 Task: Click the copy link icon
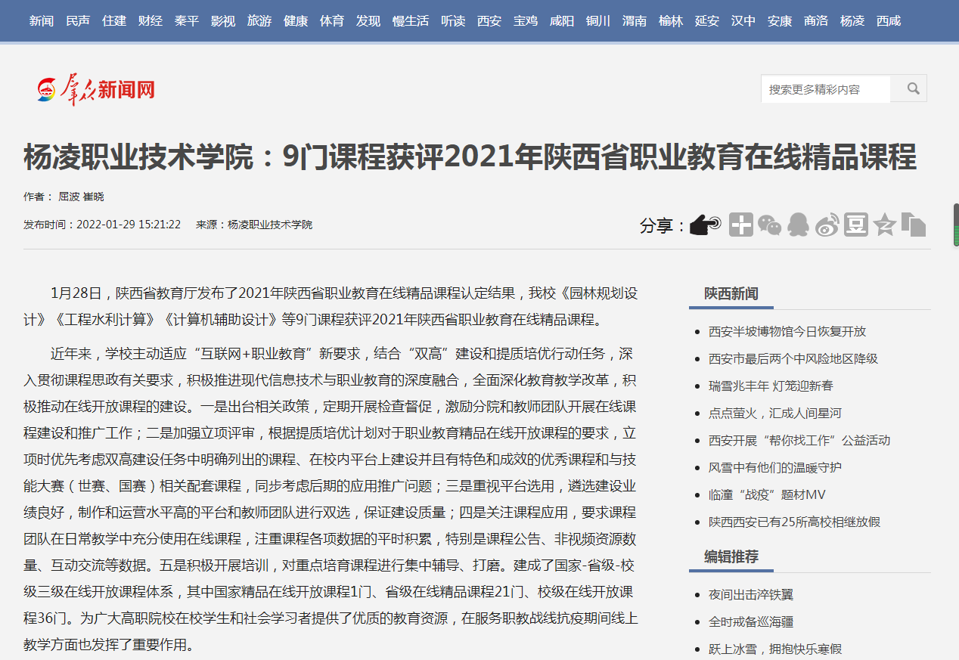[x=914, y=225]
